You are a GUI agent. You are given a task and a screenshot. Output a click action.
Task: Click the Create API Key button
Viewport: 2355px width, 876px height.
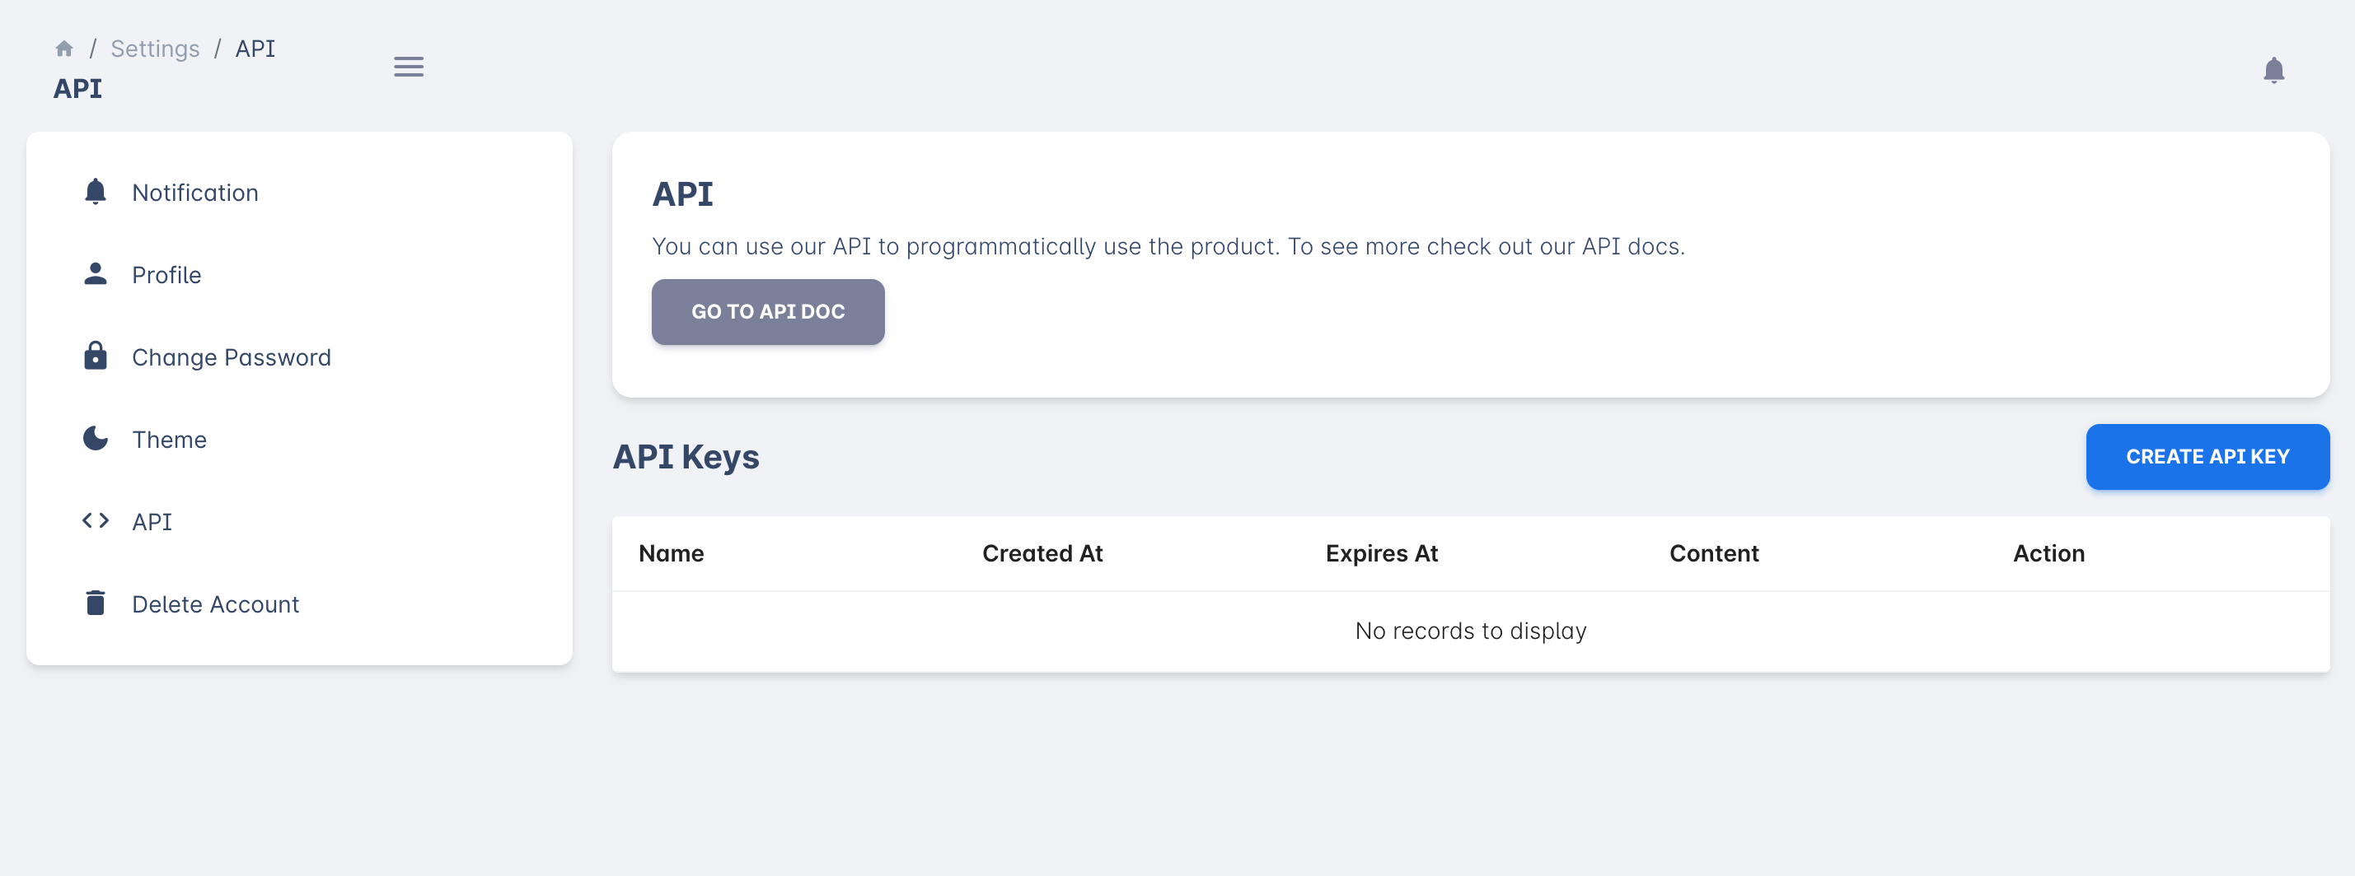2206,457
